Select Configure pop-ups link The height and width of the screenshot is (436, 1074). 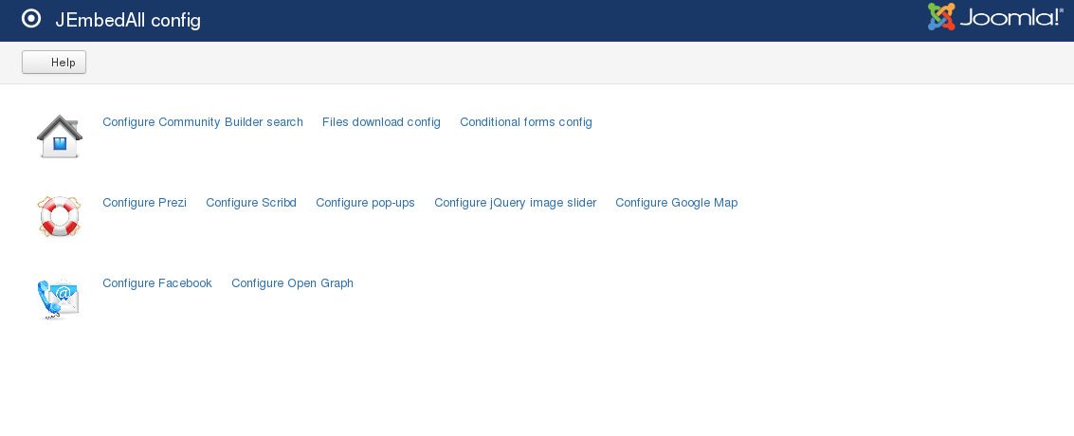coord(365,203)
